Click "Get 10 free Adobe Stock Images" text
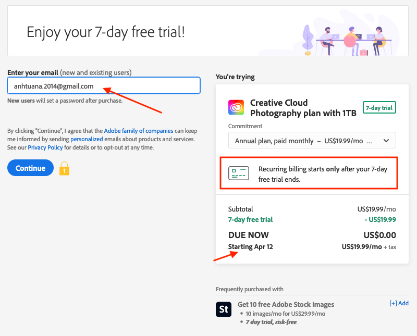The height and width of the screenshot is (336, 417). [x=286, y=304]
